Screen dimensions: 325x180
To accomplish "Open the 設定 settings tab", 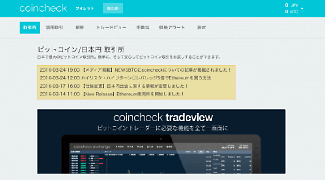I will pos(201,27).
